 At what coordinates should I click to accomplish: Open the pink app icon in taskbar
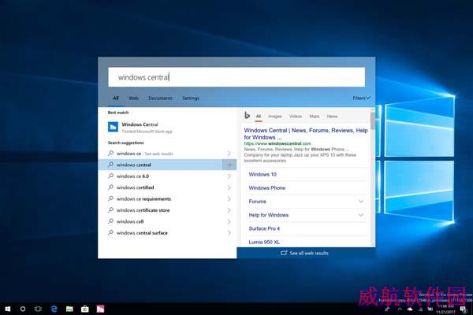[100, 309]
